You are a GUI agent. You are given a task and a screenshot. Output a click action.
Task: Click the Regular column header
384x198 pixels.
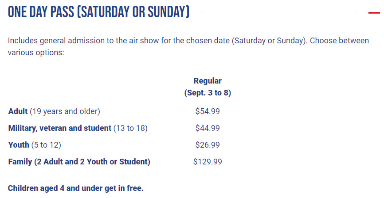point(208,81)
